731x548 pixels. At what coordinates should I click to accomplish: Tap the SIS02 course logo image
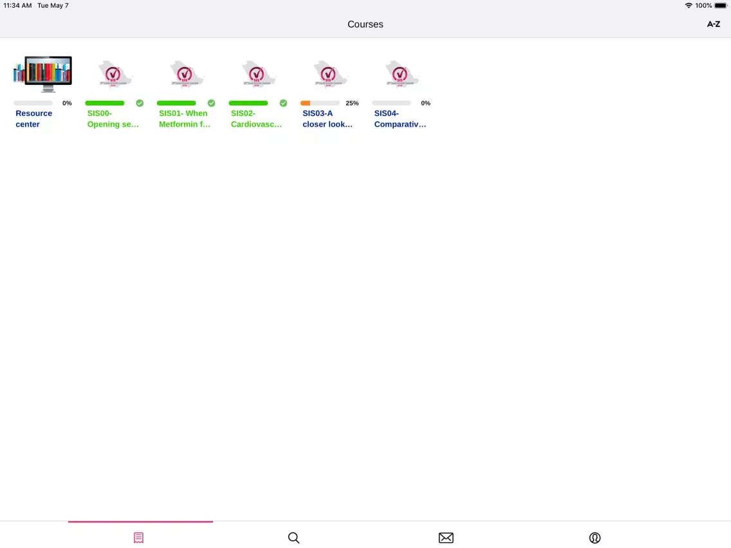(258, 74)
